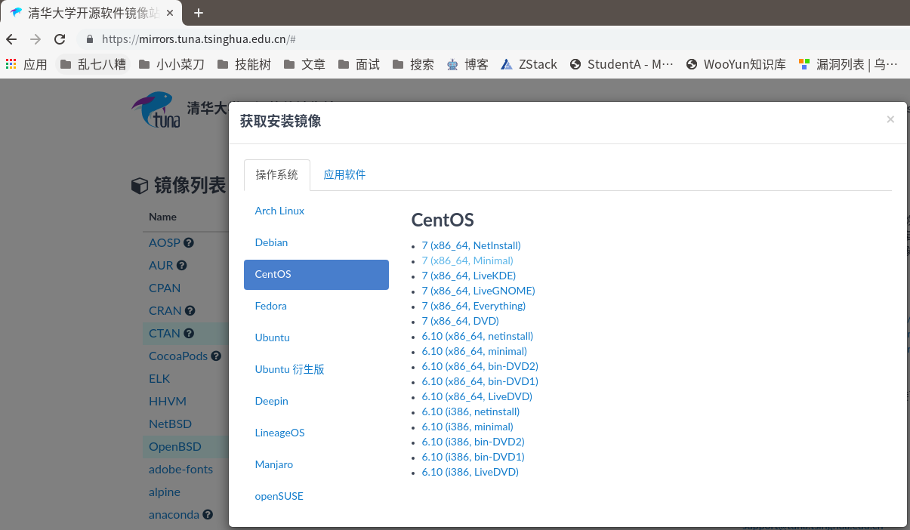Open the 乱七八糟 bookmark folder
The width and height of the screenshot is (910, 530).
click(93, 64)
